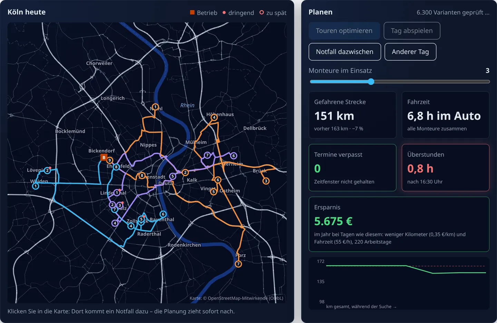Click the Gefahrene Strecke 151 km card
The image size is (497, 323).
click(x=352, y=115)
